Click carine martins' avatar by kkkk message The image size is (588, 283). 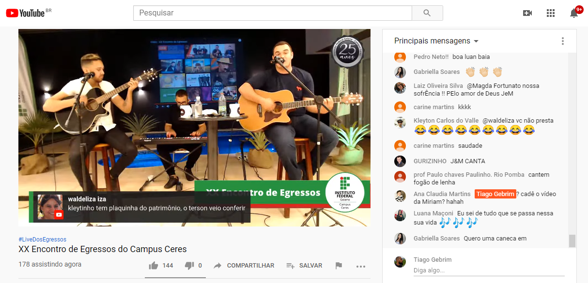400,107
